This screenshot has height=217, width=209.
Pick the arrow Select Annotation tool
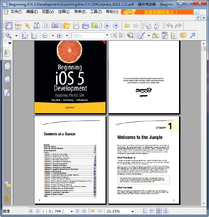click(x=28, y=26)
